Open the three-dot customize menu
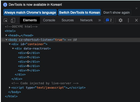 coord(128,20)
